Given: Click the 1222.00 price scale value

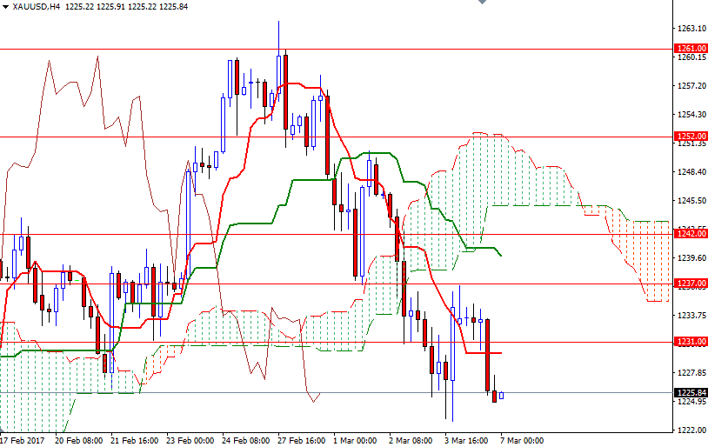Looking at the screenshot, I should [691, 430].
